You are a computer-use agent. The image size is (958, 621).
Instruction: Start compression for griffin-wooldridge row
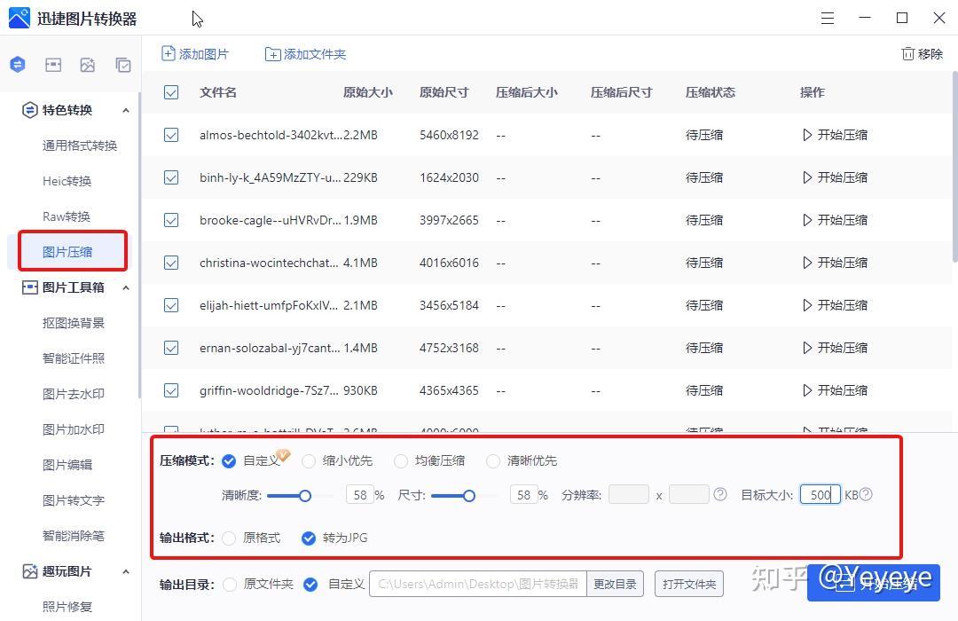coord(835,390)
